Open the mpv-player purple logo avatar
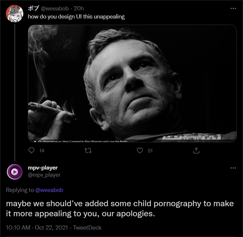Viewport: 243px width, 237px height. click(x=15, y=172)
